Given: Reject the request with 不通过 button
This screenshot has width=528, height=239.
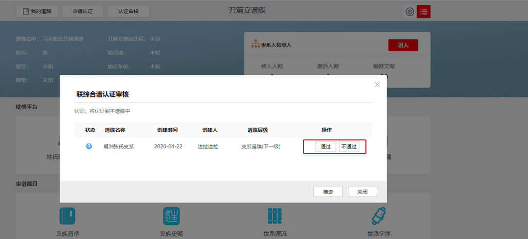Looking at the screenshot, I should click(349, 147).
